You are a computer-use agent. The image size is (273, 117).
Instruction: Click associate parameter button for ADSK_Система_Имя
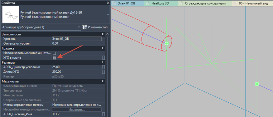coord(103,114)
